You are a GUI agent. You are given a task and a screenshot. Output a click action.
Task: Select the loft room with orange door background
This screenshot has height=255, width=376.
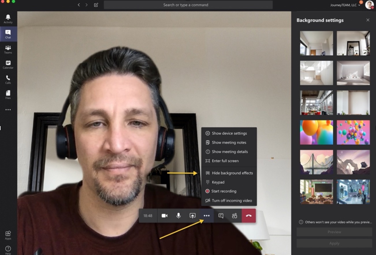coord(317,43)
